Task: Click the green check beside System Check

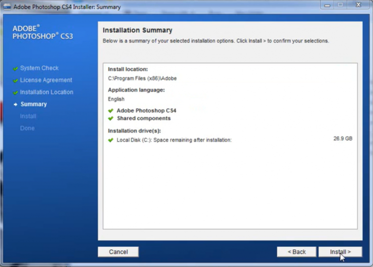Action: (16, 69)
